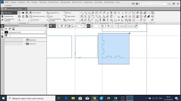The image size is (181, 101).
Task: Toggle the dark snap button on canvas toolbar
Action: click(x=51, y=26)
